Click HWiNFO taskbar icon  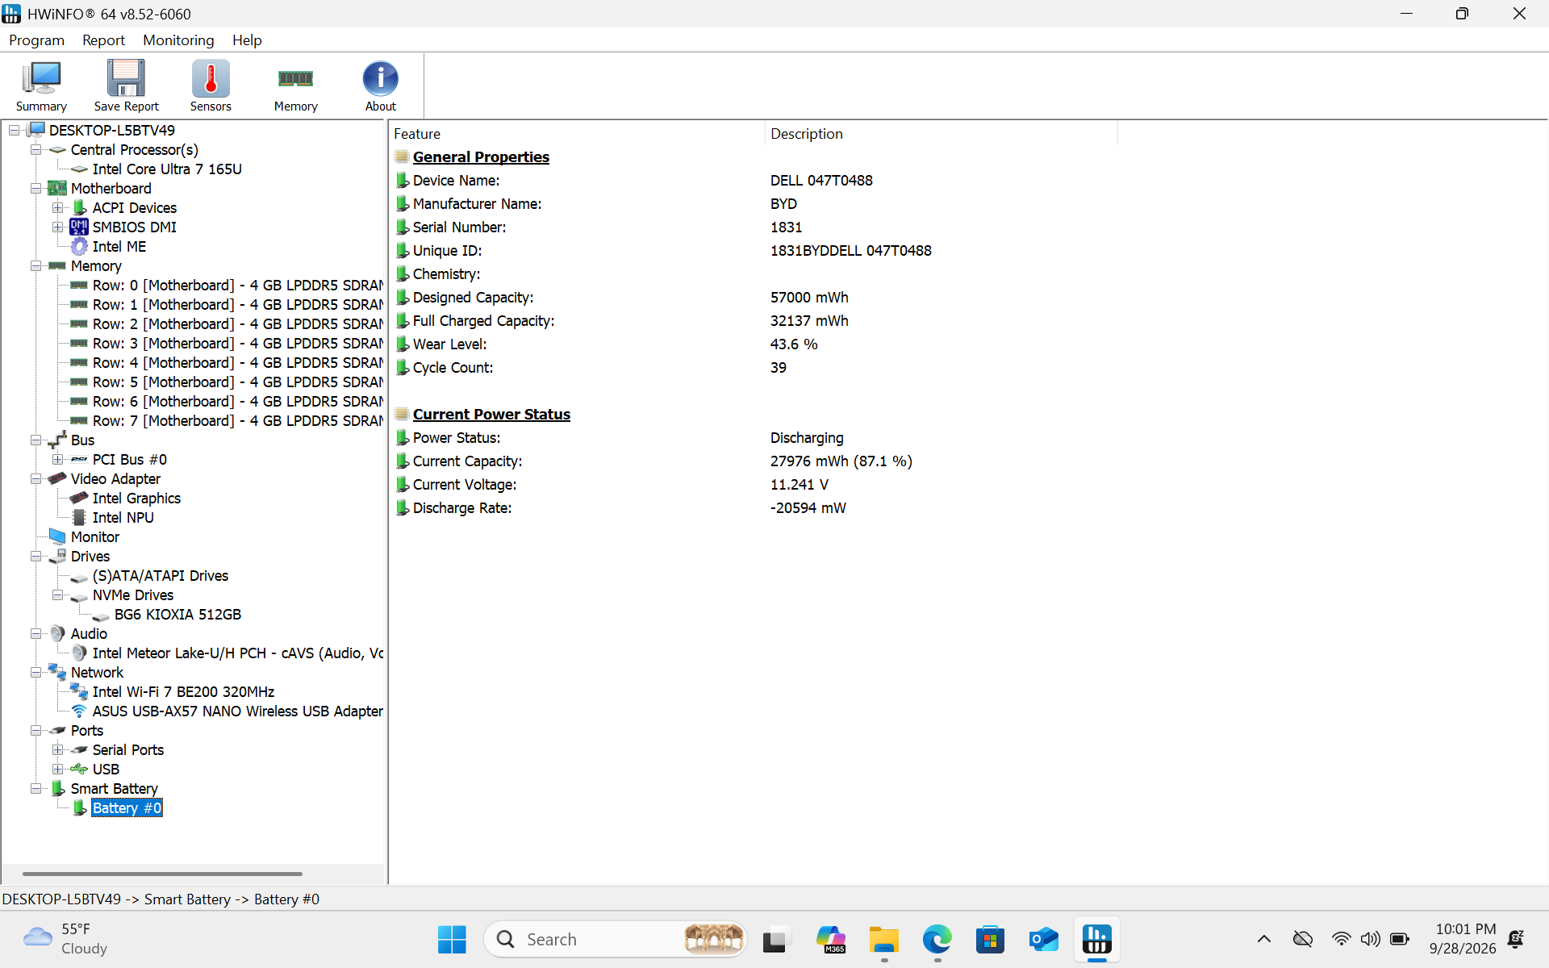pyautogui.click(x=1096, y=940)
